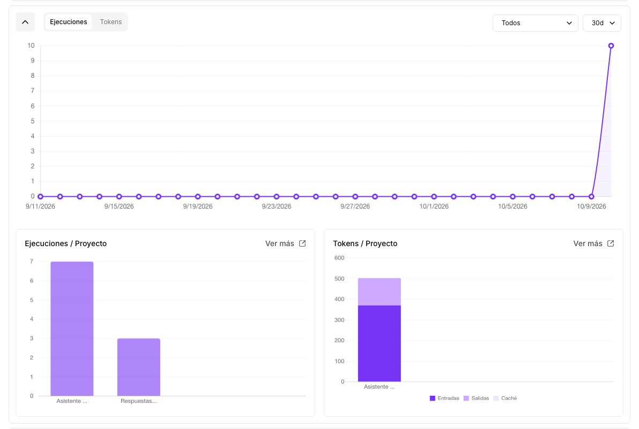Open the 30d time range dropdown

click(602, 23)
